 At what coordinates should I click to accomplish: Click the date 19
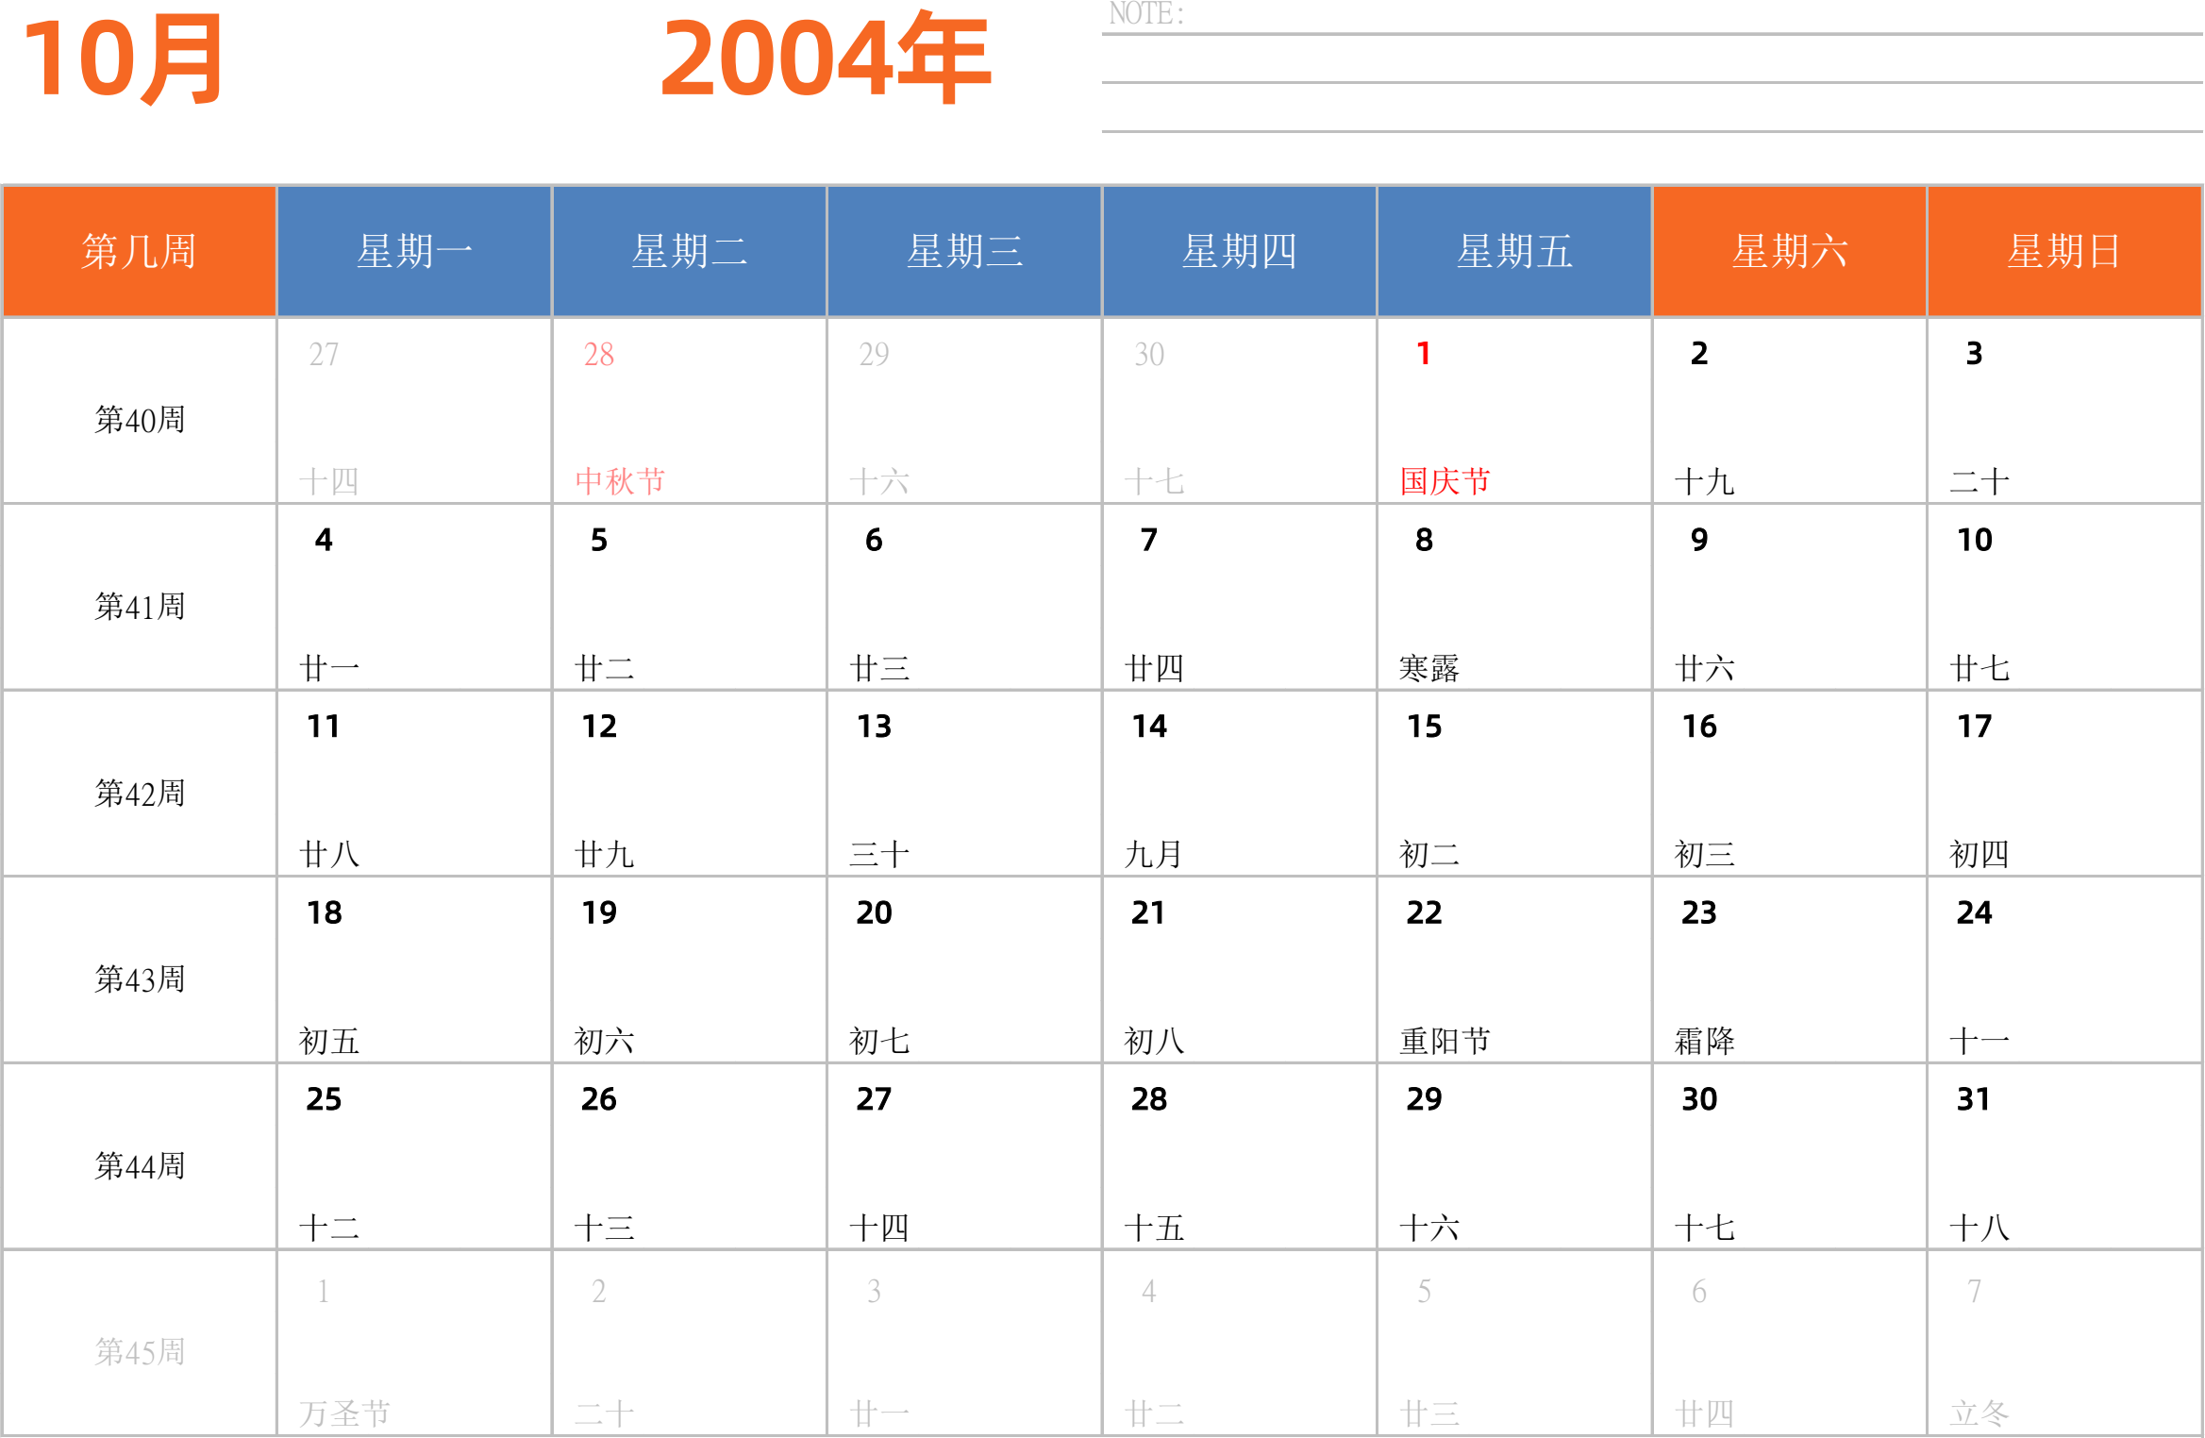(599, 912)
